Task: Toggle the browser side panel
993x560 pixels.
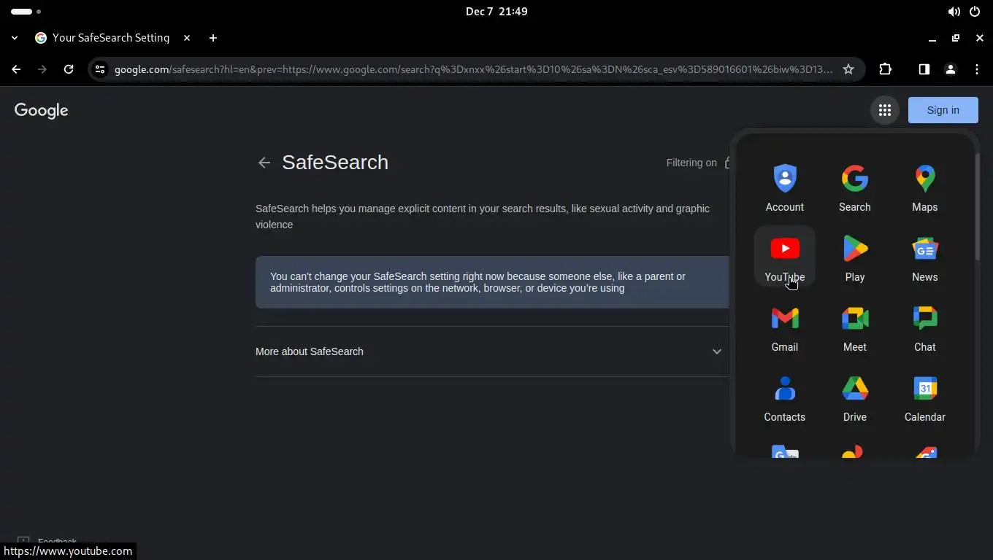Action: click(924, 69)
